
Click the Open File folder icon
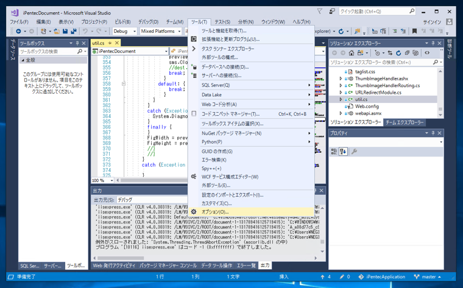point(57,31)
